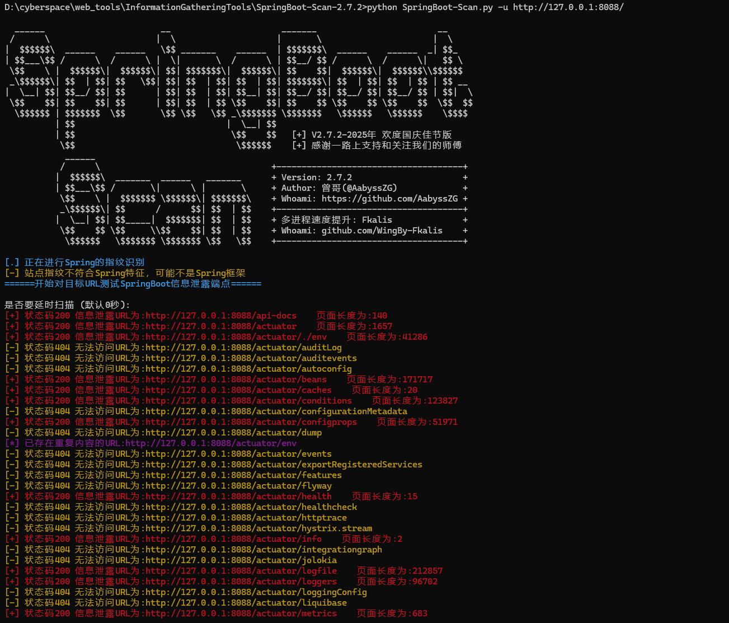The height and width of the screenshot is (623, 729).
Task: Click the 页面长度为:683 value
Action: point(392,613)
